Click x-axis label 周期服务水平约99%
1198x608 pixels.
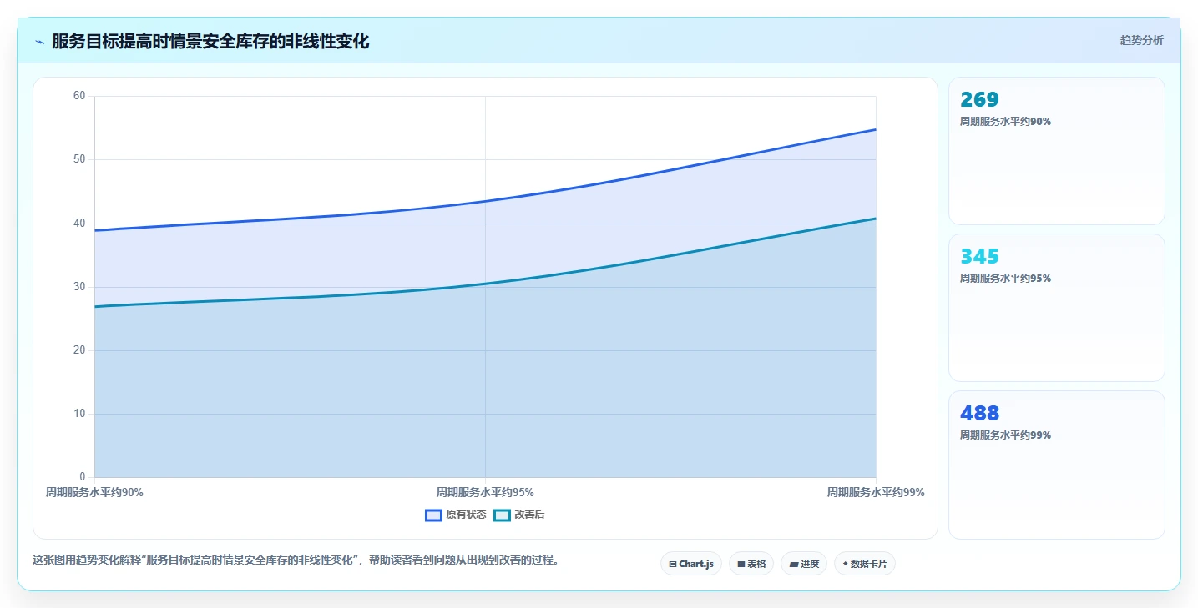pos(876,492)
